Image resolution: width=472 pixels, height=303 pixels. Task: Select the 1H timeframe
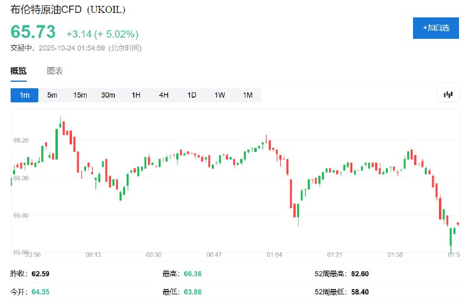(136, 95)
